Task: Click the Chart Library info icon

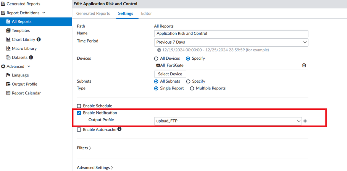Action: [39, 39]
